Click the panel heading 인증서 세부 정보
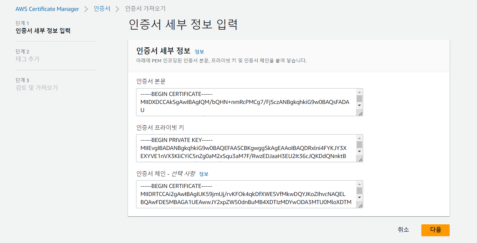This screenshot has width=477, height=243. [163, 51]
